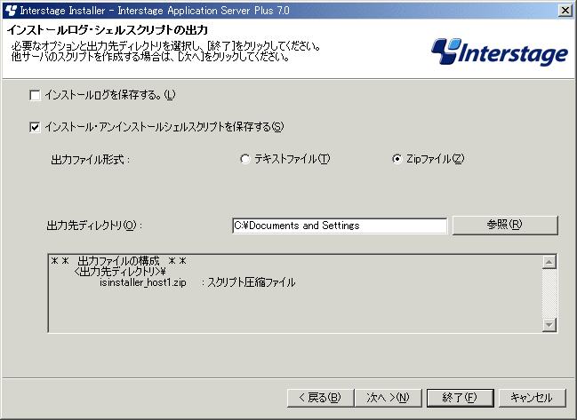Select the テキストファイル radio button
Screen dimensions: 577x420
[x=245, y=159]
